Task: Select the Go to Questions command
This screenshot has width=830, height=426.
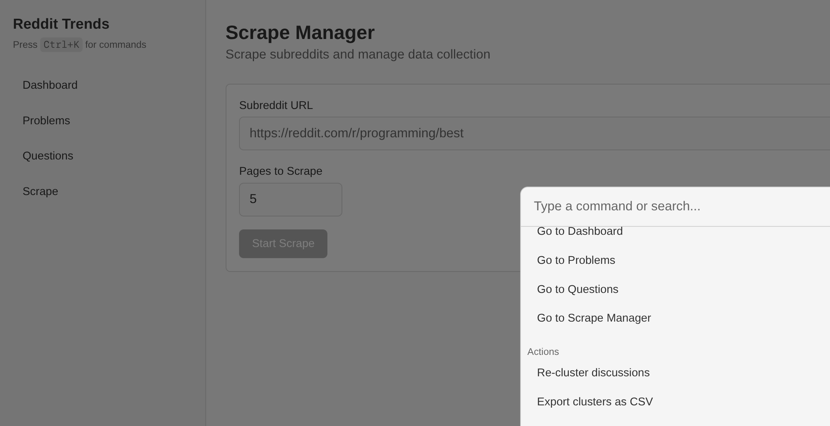Action: 577,289
